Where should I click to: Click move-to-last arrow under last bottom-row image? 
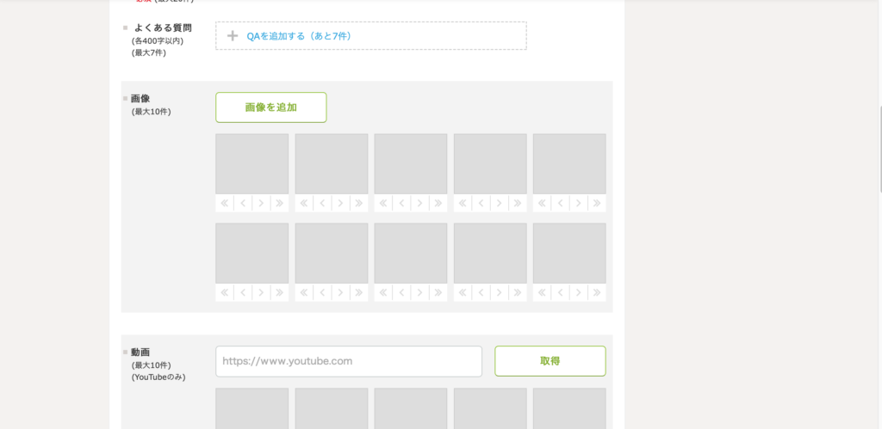[596, 293]
